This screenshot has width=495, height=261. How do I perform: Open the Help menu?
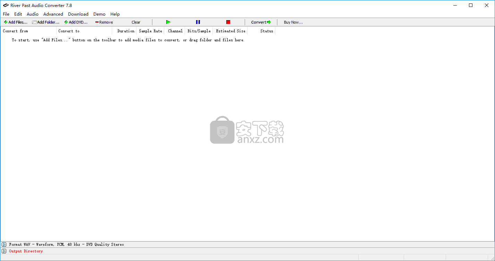pyautogui.click(x=115, y=14)
